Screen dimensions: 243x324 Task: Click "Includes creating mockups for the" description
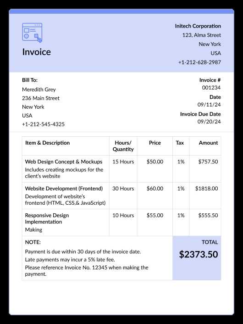(64, 170)
